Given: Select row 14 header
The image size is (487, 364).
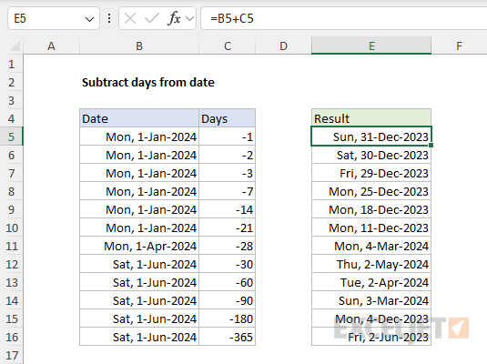Looking at the screenshot, I should coord(12,300).
